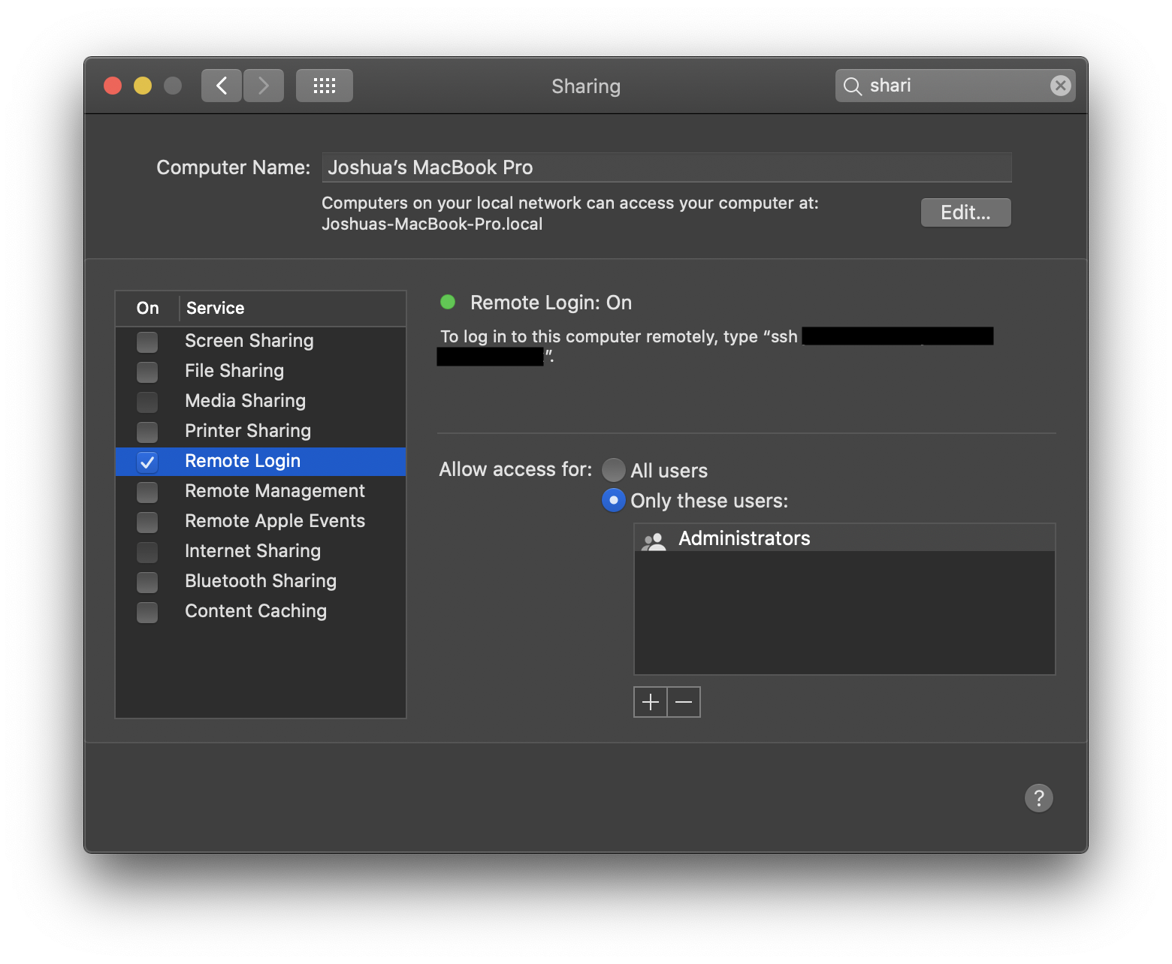
Task: Enable Printer Sharing checkbox
Action: (147, 432)
